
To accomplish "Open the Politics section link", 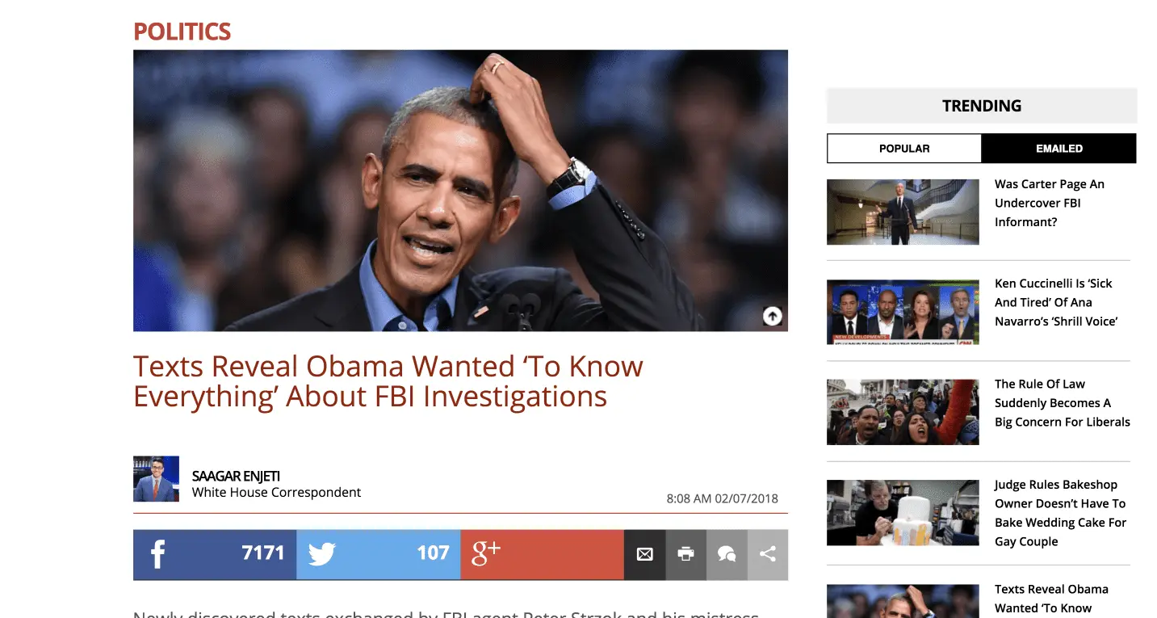I will [182, 32].
